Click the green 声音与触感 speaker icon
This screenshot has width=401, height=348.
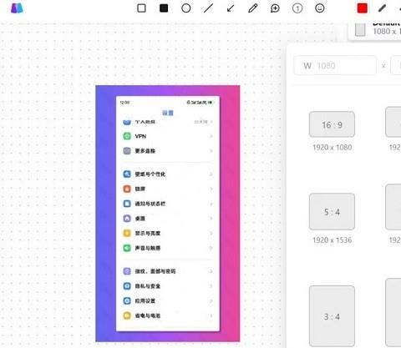[127, 248]
